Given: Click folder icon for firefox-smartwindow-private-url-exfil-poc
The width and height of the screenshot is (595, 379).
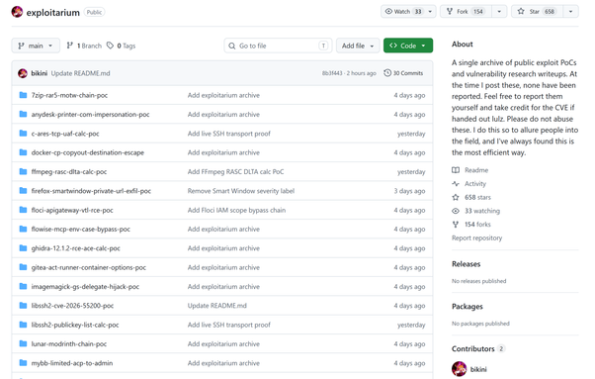Looking at the screenshot, I should [x=23, y=190].
